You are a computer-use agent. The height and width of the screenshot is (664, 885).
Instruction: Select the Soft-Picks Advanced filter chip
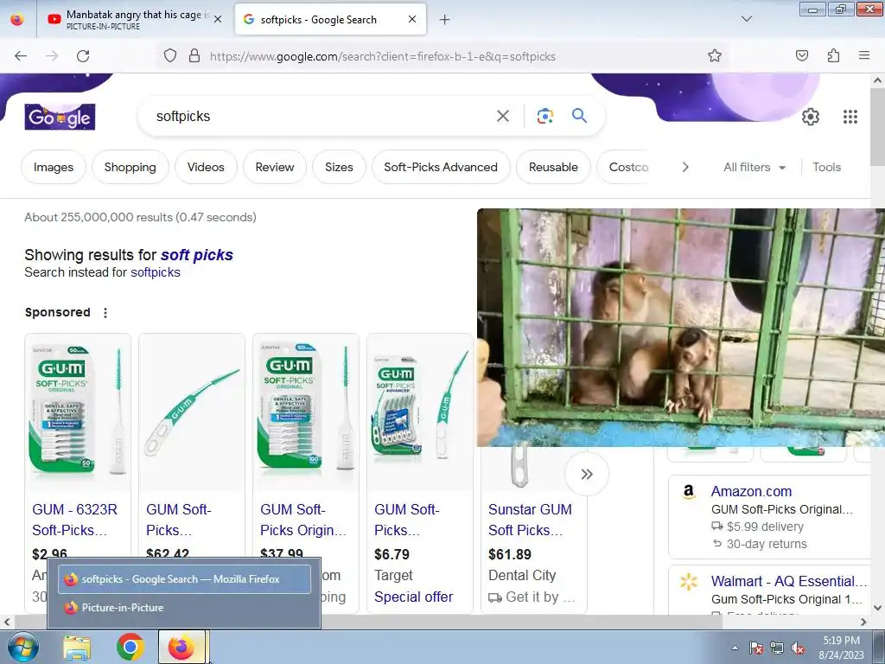(x=441, y=167)
